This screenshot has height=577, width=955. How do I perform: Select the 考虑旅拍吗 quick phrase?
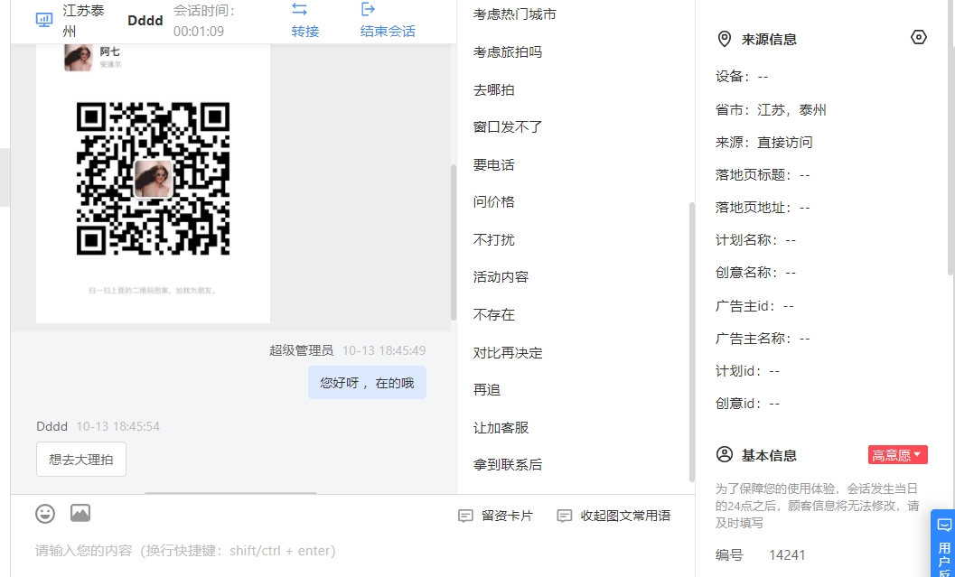click(508, 52)
